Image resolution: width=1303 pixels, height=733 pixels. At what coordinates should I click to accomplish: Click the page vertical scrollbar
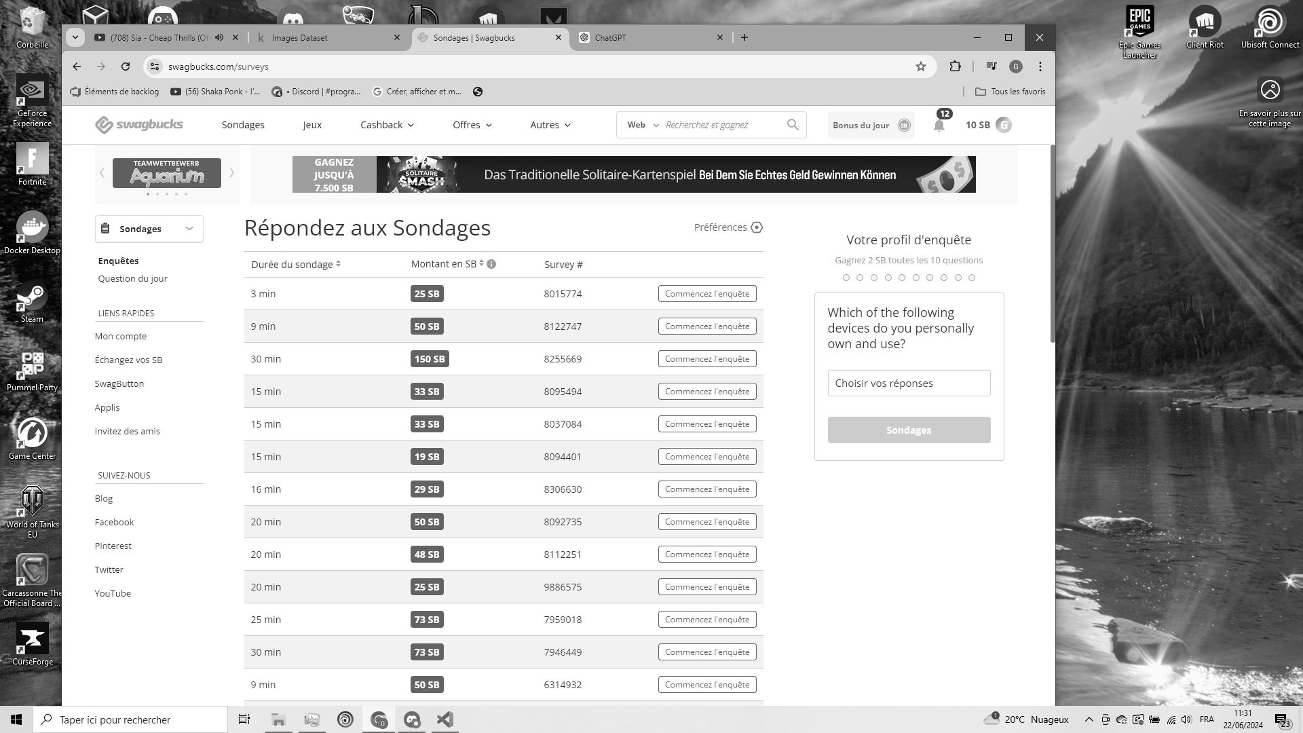(x=1052, y=244)
